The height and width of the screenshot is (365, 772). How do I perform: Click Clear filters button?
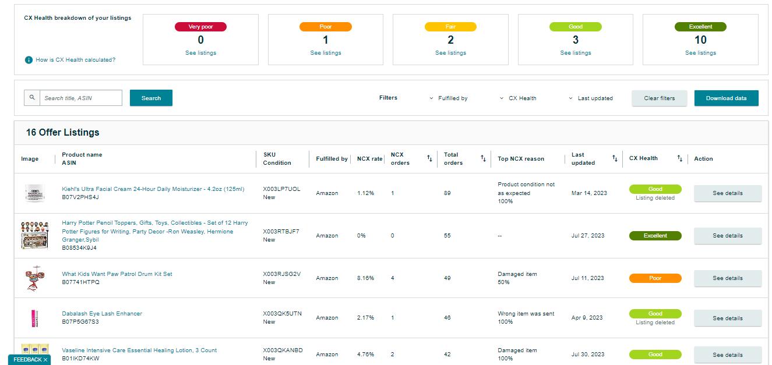click(660, 98)
